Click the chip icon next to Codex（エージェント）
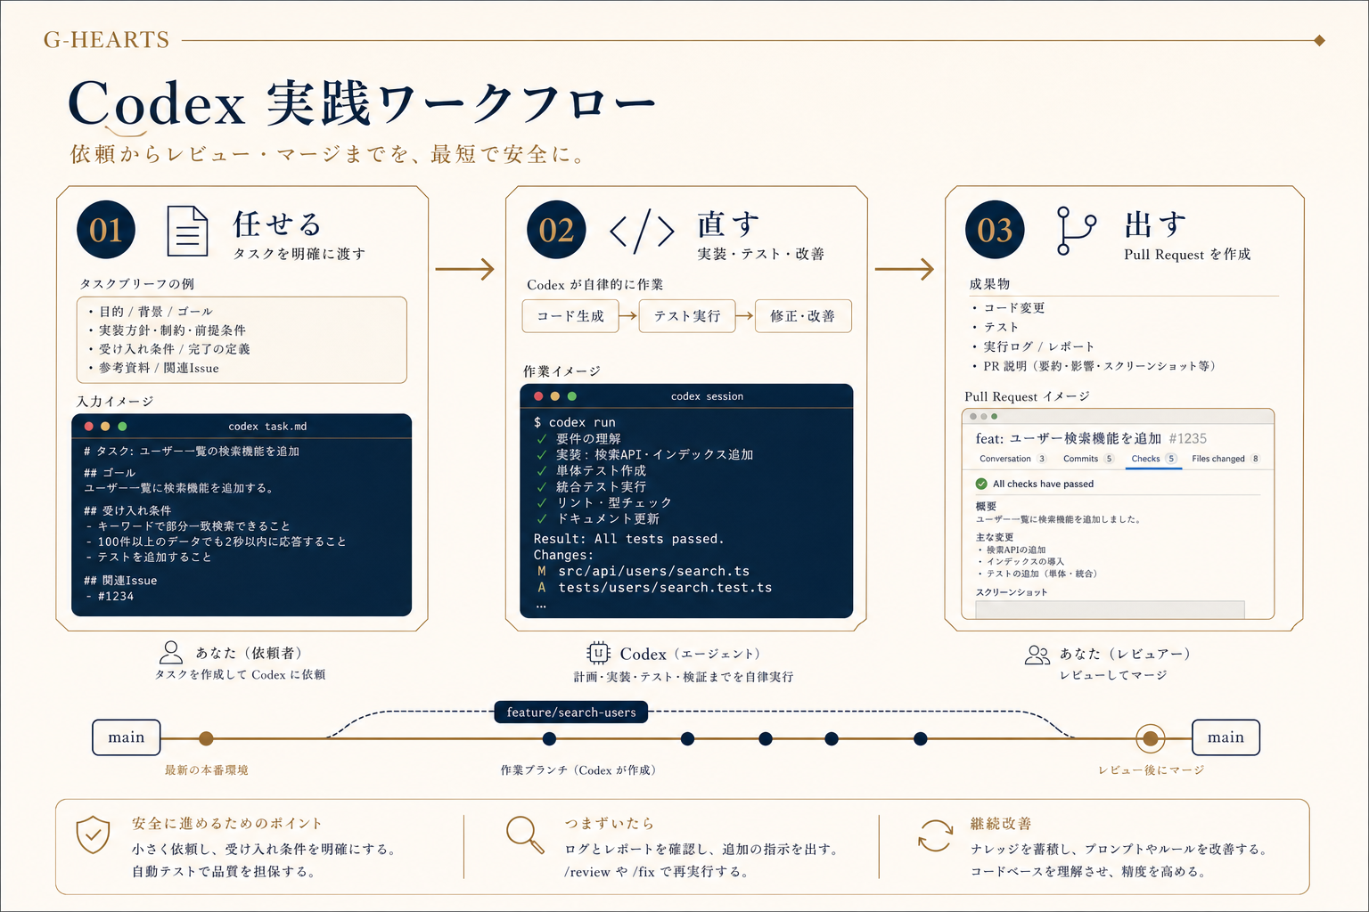Image resolution: width=1369 pixels, height=912 pixels. 599,654
